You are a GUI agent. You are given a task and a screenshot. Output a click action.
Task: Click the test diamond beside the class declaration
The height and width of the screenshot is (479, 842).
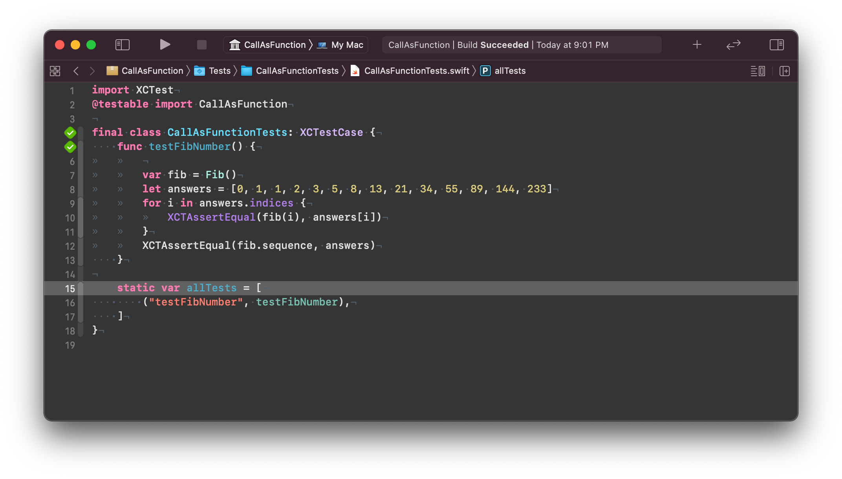tap(70, 132)
